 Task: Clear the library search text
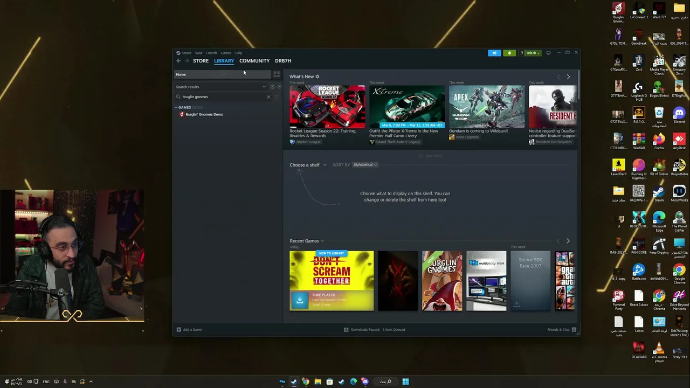[x=268, y=97]
